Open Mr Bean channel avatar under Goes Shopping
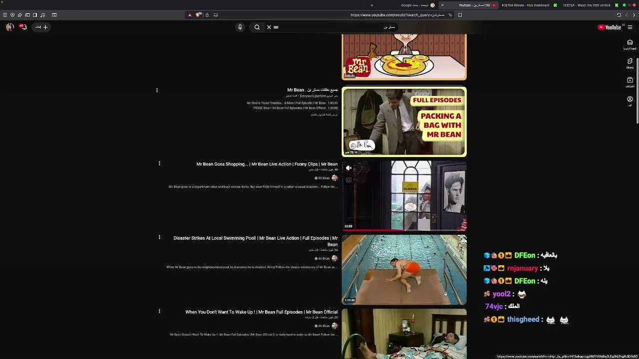 coord(334,178)
